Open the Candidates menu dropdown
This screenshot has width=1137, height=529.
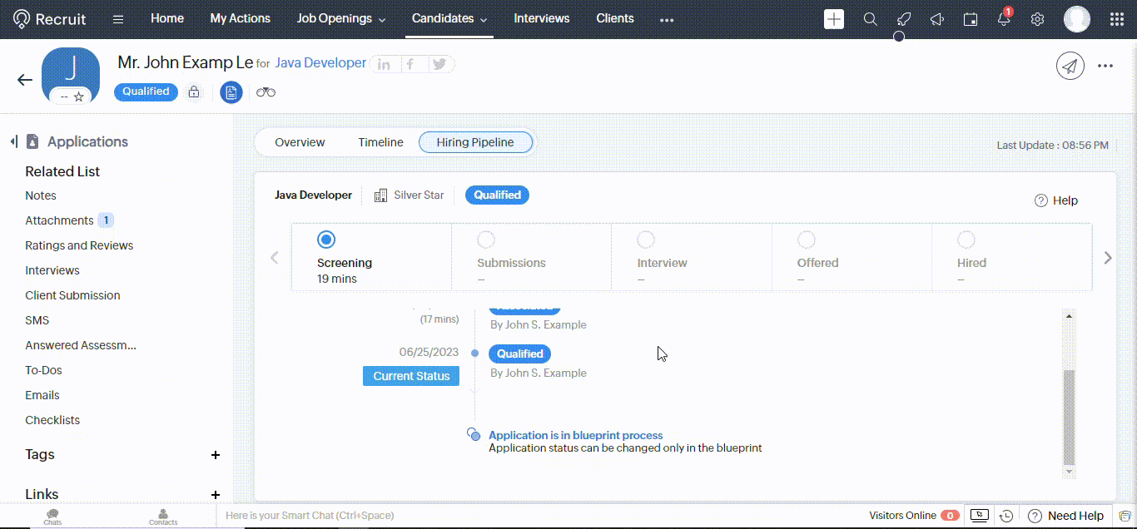pos(449,18)
